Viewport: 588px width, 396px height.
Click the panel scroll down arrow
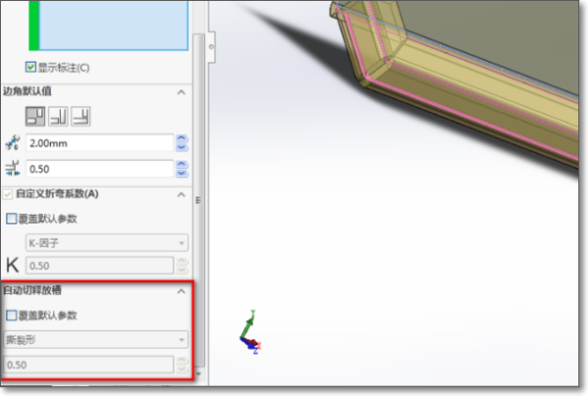tap(198, 373)
